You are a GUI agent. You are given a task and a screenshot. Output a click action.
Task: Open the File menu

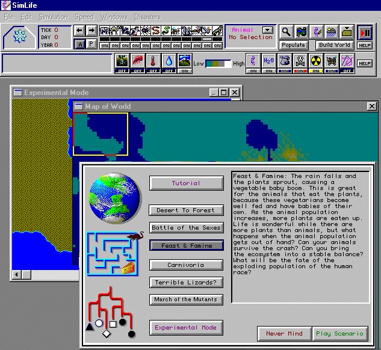pyautogui.click(x=9, y=17)
